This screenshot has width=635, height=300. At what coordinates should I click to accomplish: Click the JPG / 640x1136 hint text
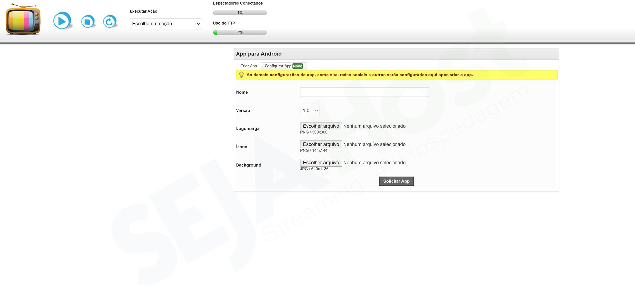click(x=314, y=169)
